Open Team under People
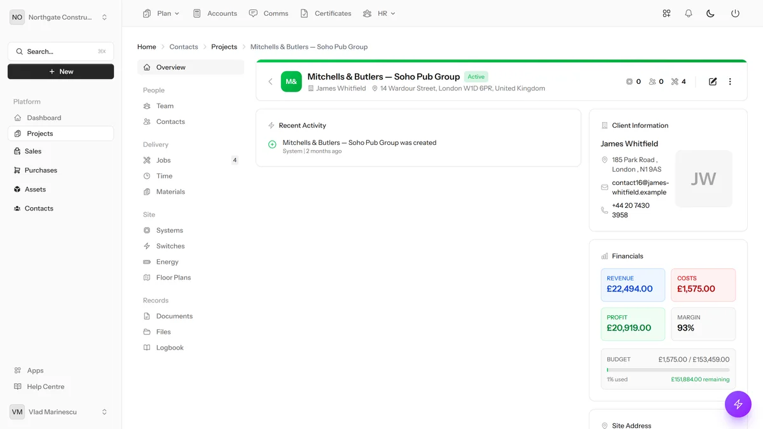The image size is (763, 429). pos(191,106)
